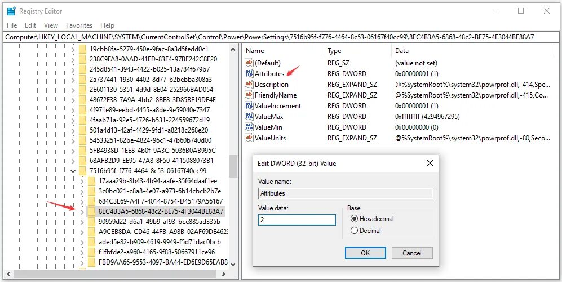The width and height of the screenshot is (562, 282).
Task: Select the FriendlyName string value icon
Action: click(x=249, y=95)
